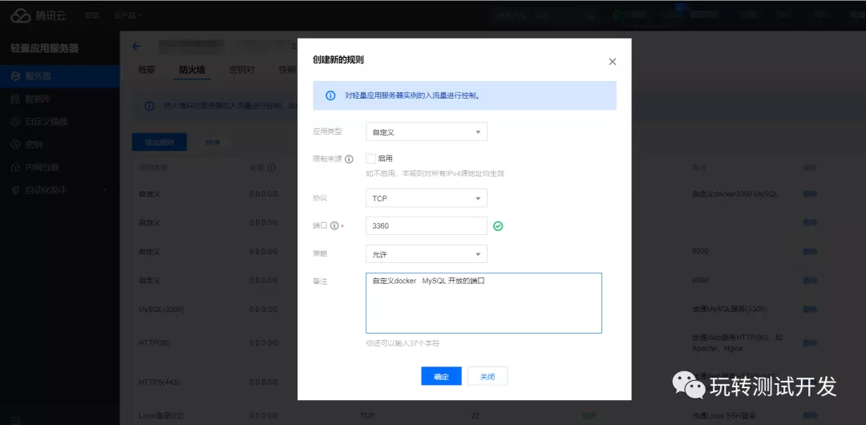
Task: Click the 端口 input field containing 3360
Action: point(427,226)
